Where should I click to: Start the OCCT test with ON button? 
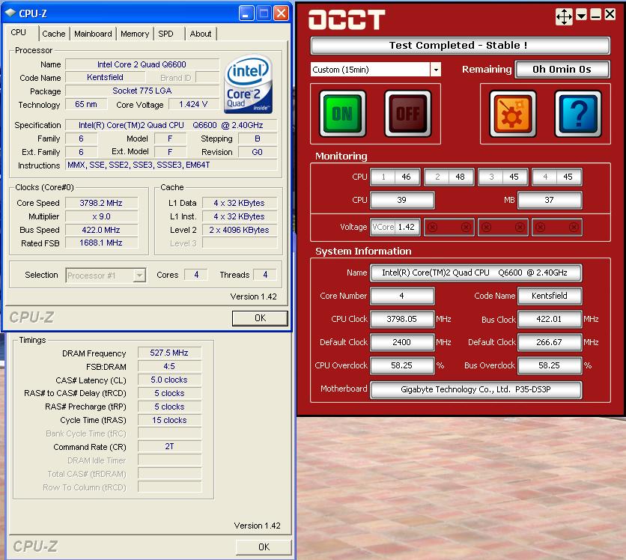pos(342,114)
